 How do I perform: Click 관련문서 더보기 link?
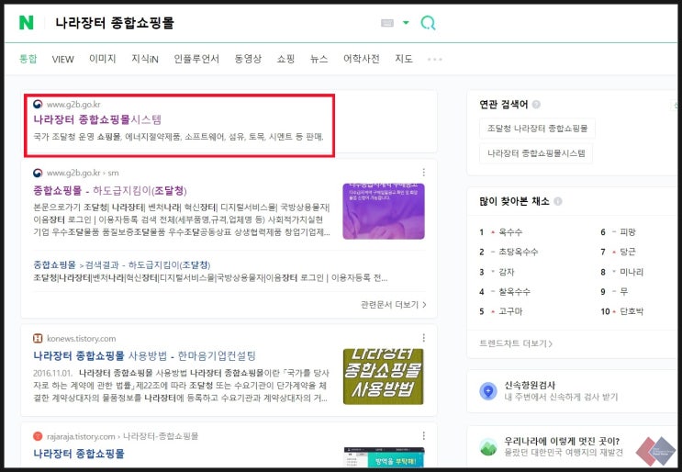tap(393, 305)
